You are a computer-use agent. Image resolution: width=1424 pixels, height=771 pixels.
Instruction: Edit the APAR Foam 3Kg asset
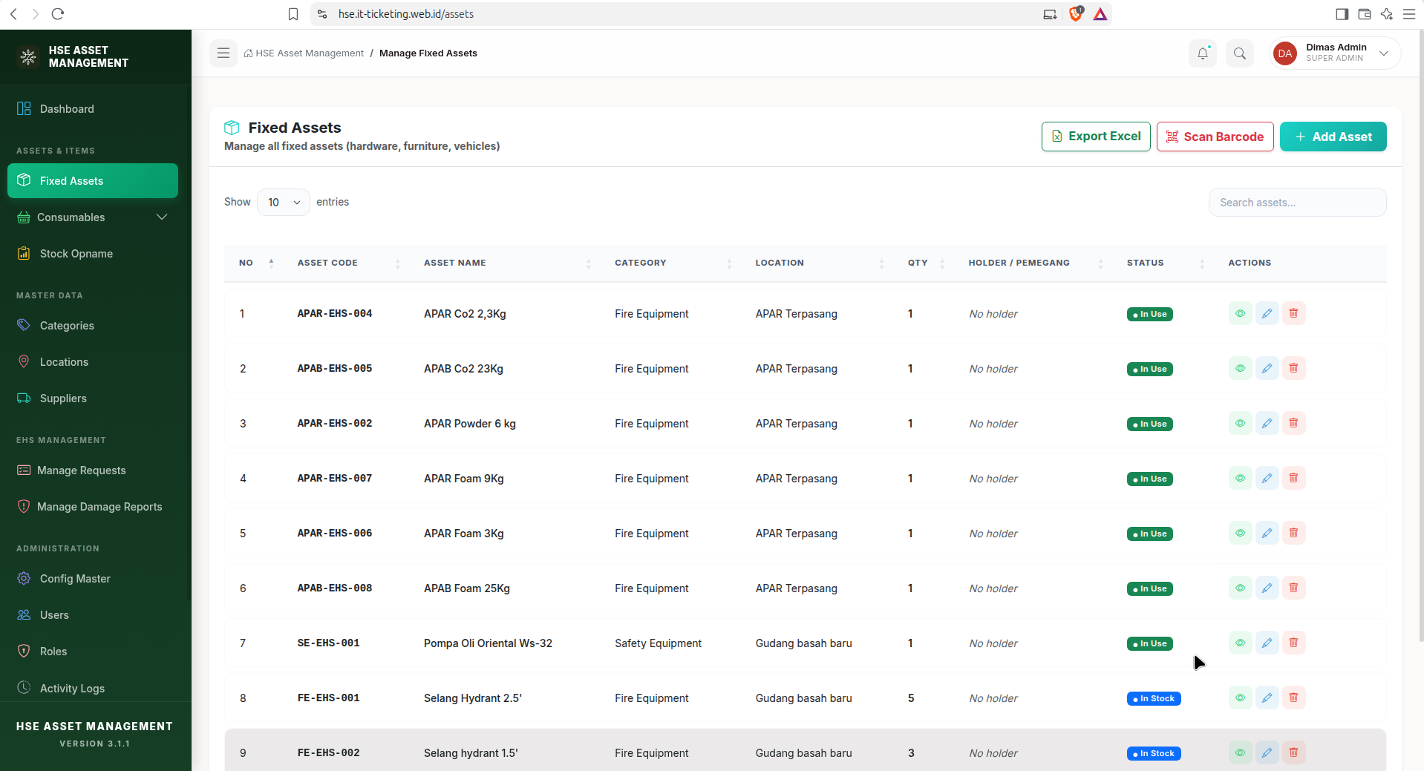(x=1267, y=534)
